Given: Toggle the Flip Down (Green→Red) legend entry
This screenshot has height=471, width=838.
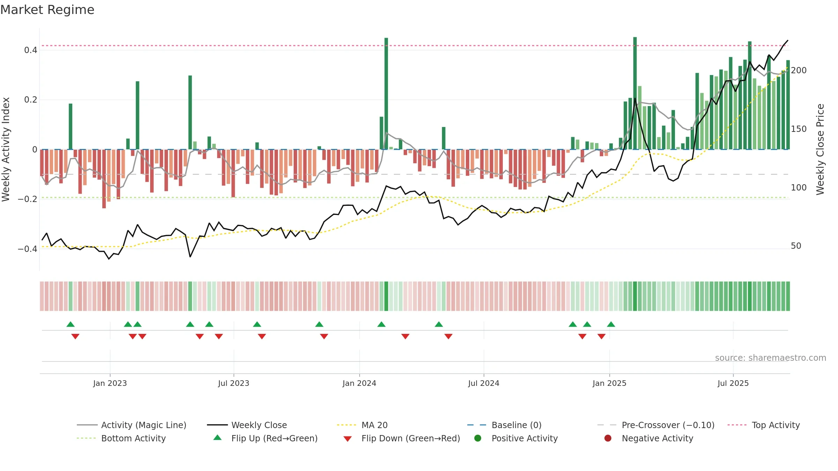Looking at the screenshot, I should (402, 438).
